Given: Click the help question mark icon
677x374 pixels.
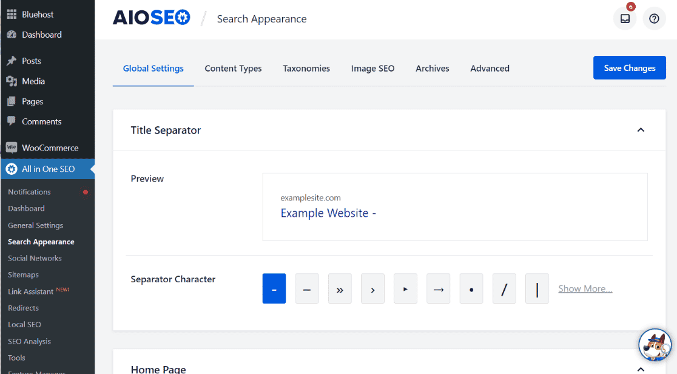Looking at the screenshot, I should click(x=654, y=18).
